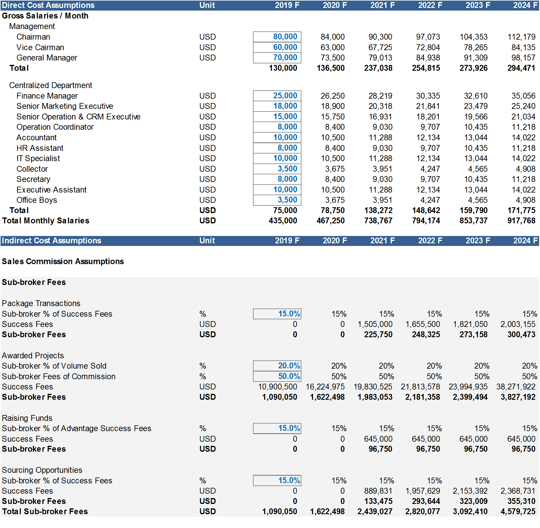Select Sub-broker Fees of Commission 50.0% input
Screen dimensions: 540x528
point(277,376)
